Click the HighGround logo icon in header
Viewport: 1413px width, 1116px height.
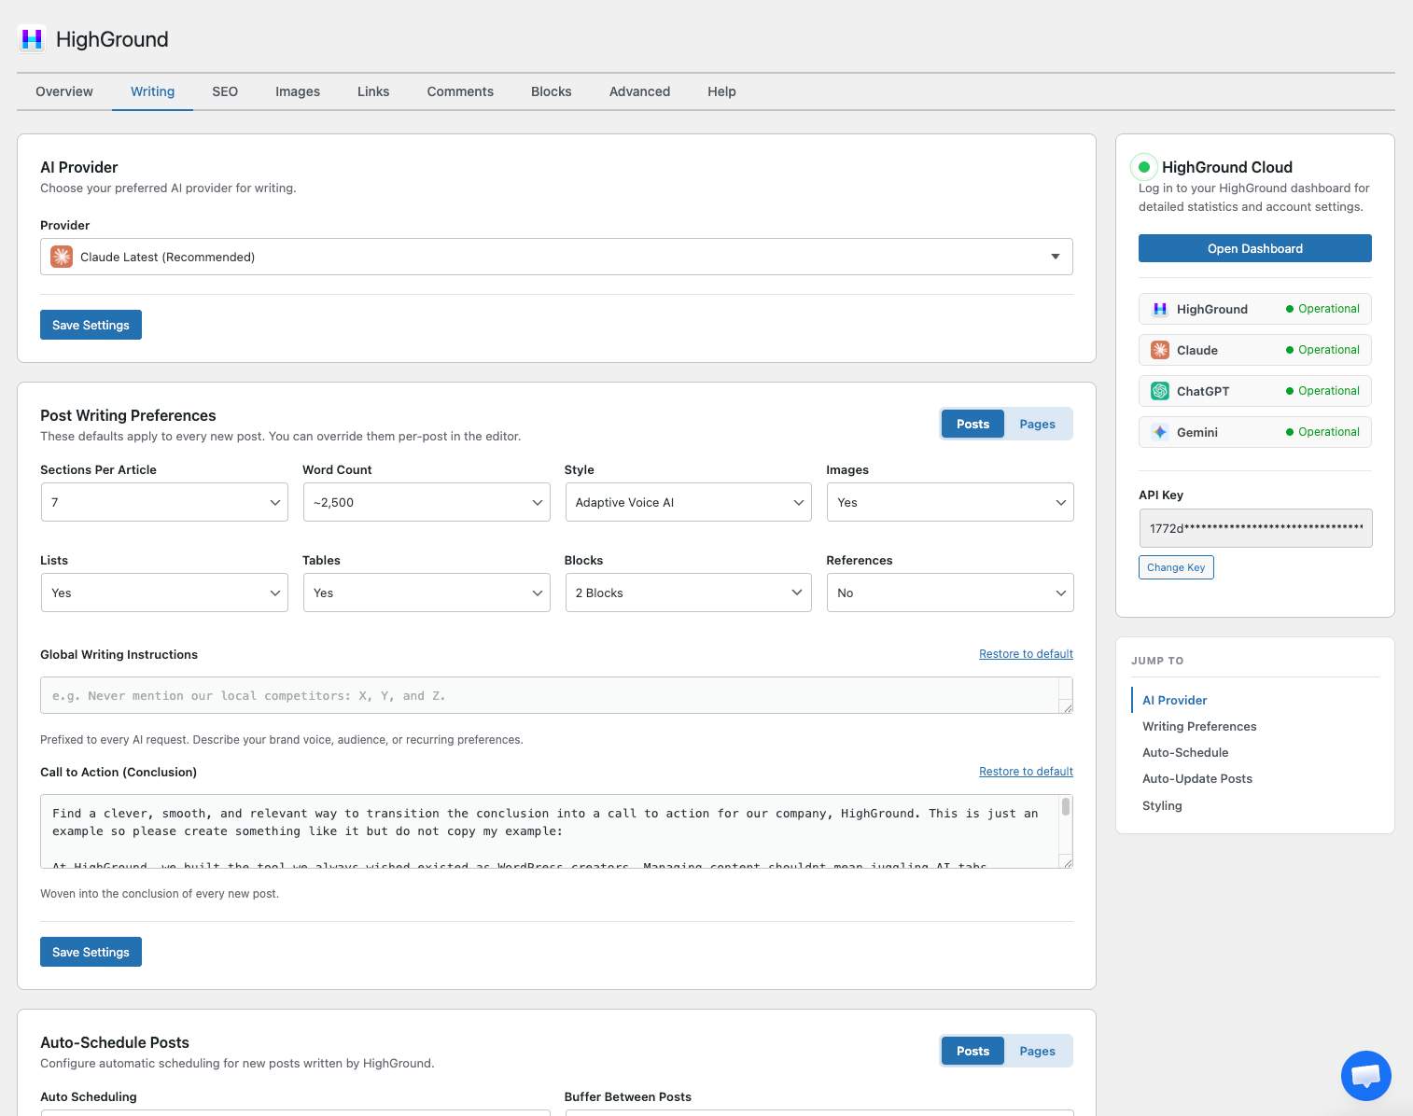click(32, 39)
